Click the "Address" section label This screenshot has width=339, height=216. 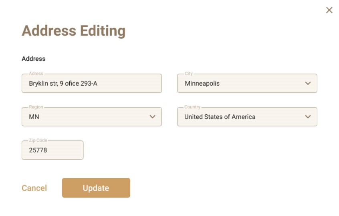click(x=34, y=59)
